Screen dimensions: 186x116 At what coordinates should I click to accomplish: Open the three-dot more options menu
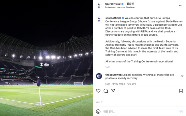(x=181, y=5)
